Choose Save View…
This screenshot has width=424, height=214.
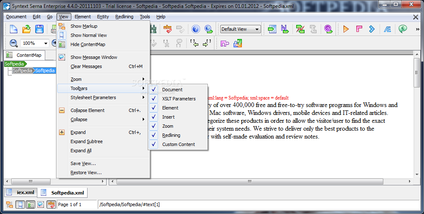[x=103, y=163]
